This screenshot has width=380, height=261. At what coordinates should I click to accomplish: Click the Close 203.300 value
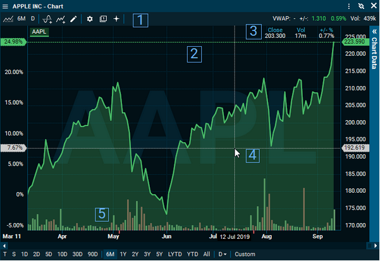(275, 36)
